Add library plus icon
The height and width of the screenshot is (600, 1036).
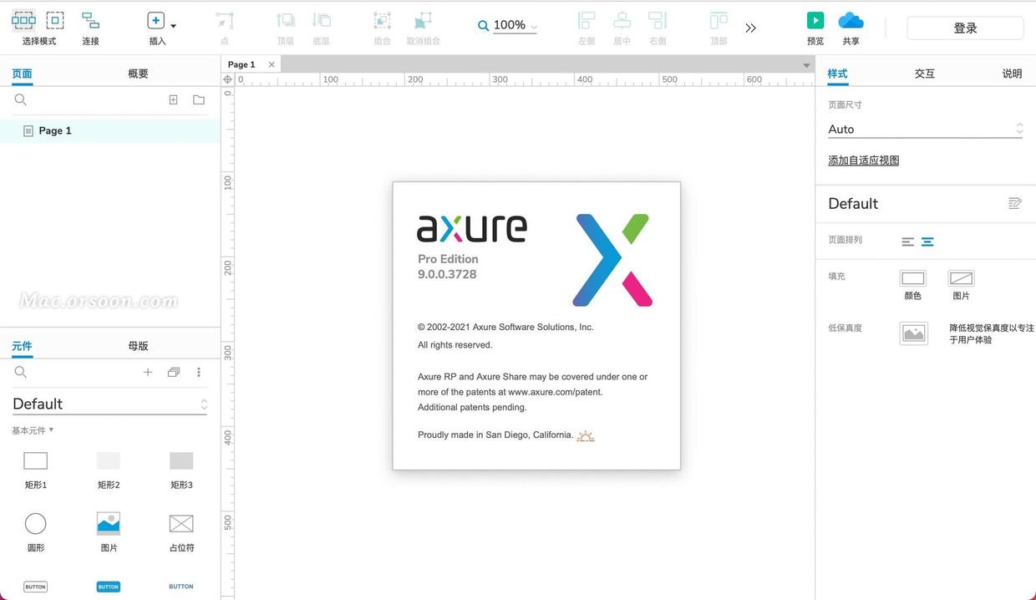click(148, 372)
